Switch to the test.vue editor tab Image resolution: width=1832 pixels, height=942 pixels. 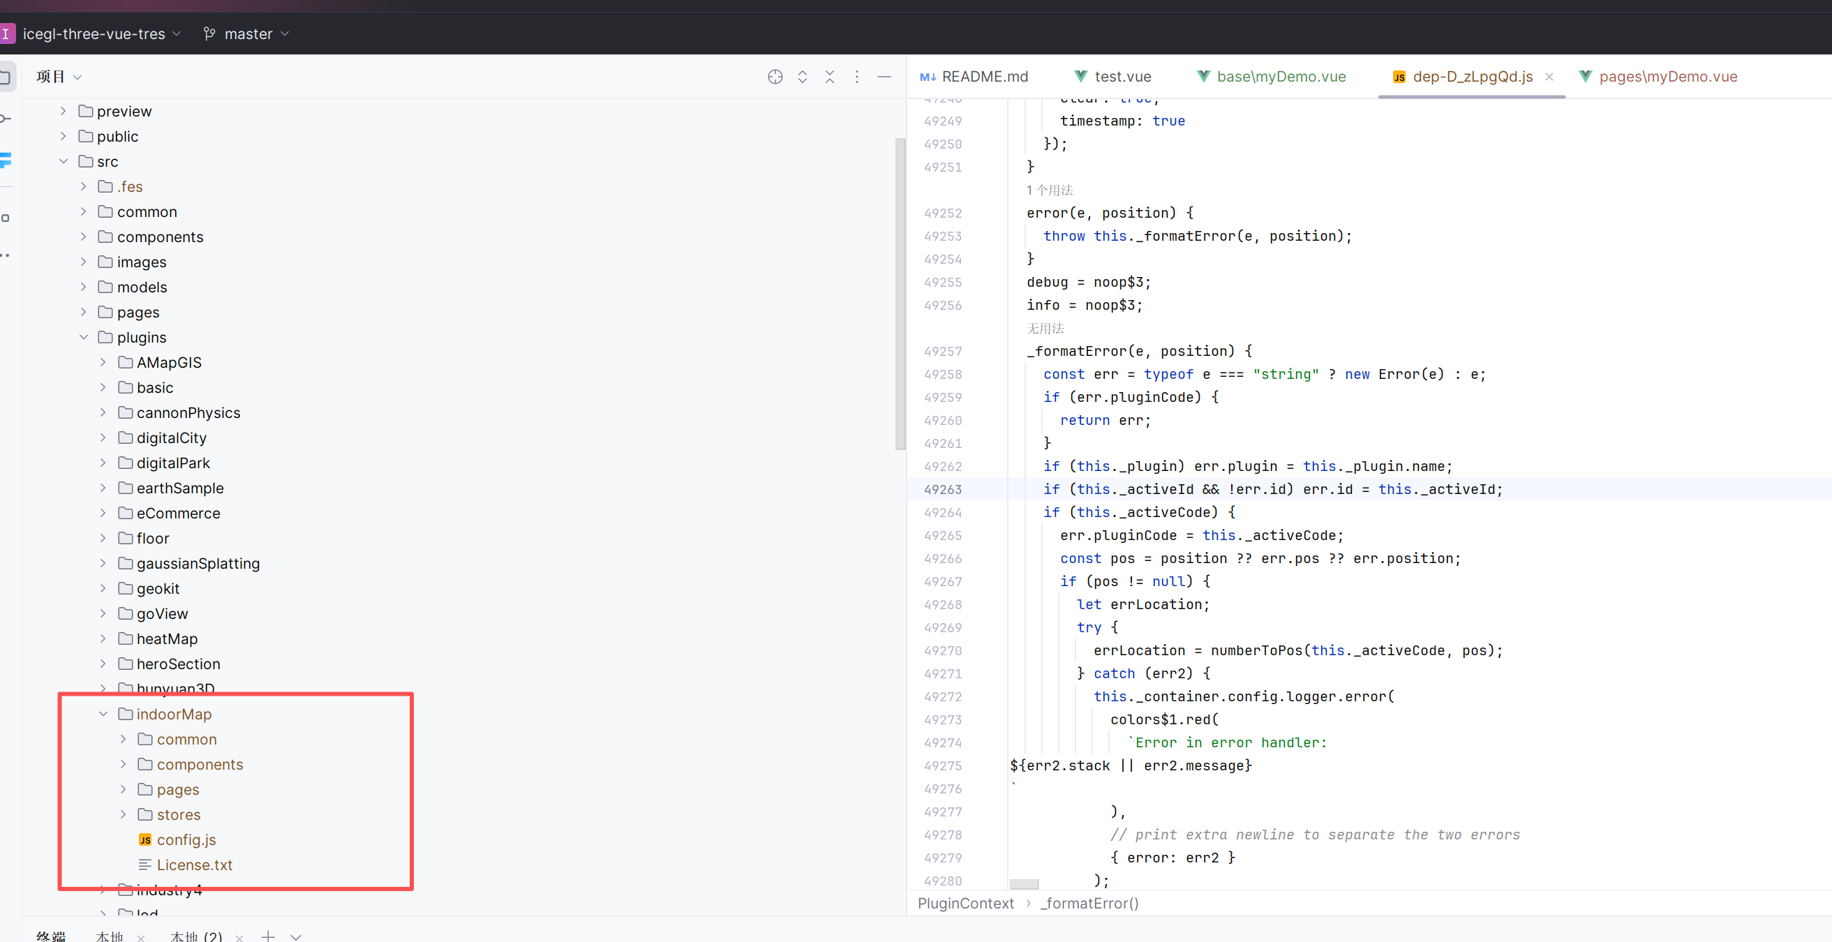tap(1113, 77)
